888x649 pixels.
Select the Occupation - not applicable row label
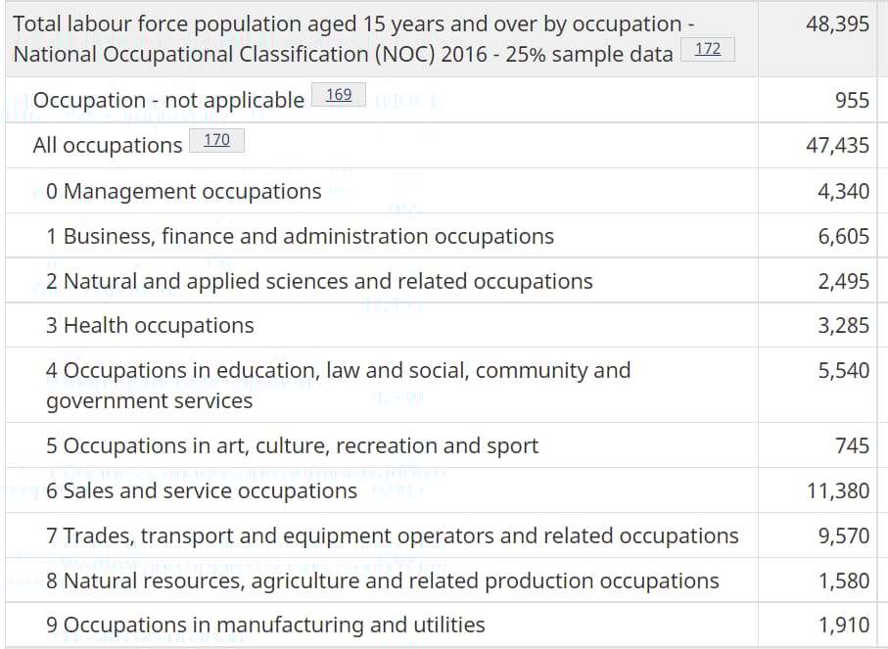(x=168, y=100)
